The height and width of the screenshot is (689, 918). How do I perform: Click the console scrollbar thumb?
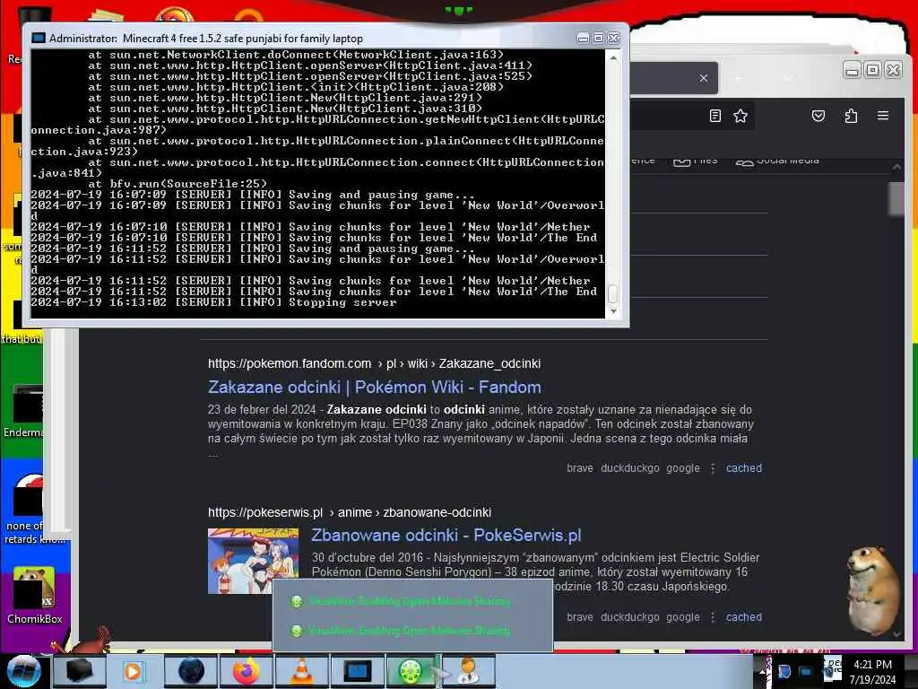coord(613,293)
